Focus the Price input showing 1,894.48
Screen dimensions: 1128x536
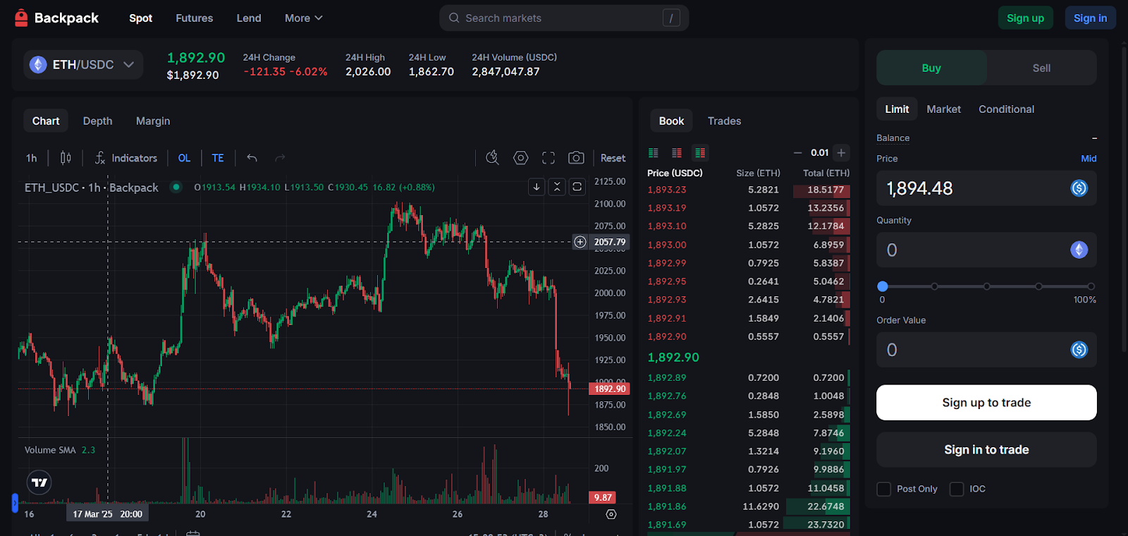[986, 188]
